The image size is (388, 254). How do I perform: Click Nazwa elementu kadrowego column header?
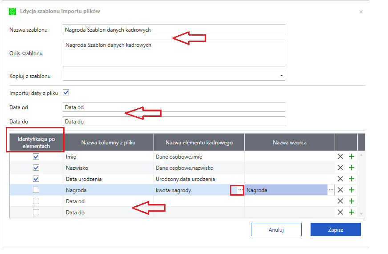click(199, 143)
